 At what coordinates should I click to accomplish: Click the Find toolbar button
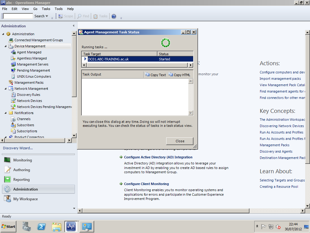point(83,16)
